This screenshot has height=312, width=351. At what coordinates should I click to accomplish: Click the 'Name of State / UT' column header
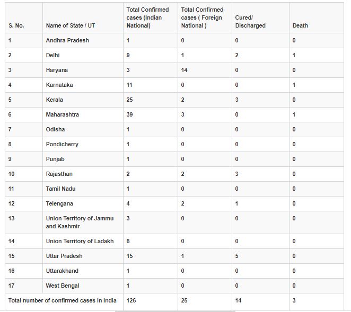(x=71, y=25)
